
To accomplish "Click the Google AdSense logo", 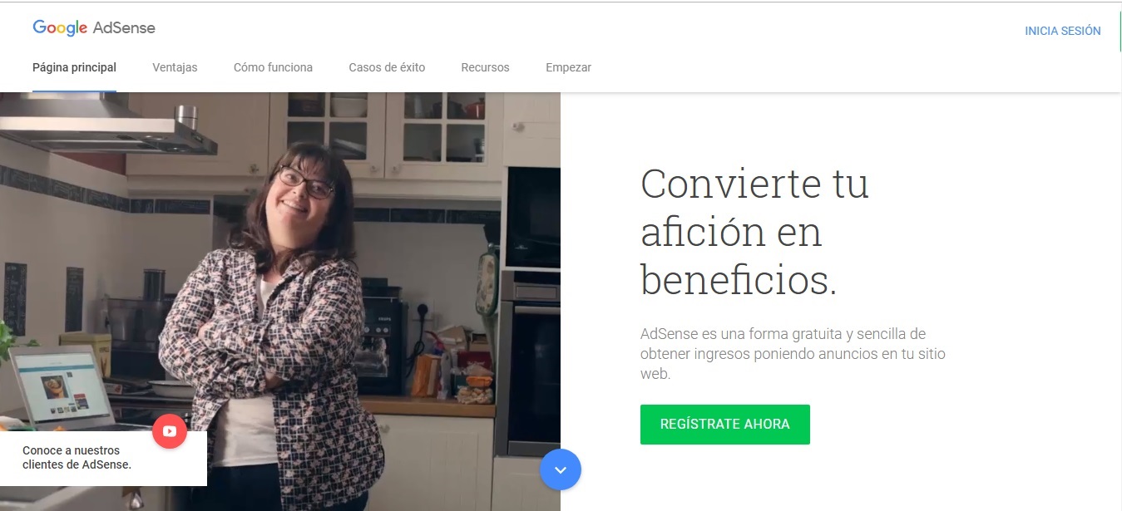I will [94, 27].
